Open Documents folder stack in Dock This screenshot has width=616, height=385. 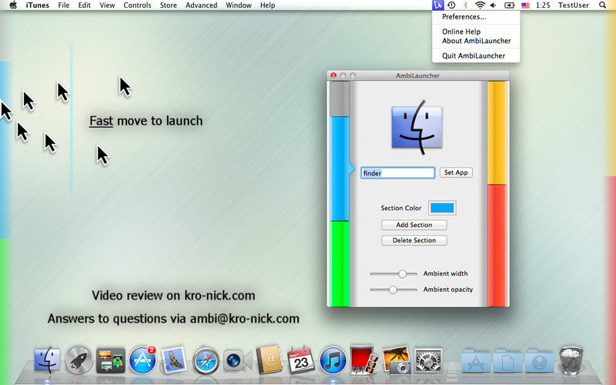click(x=507, y=361)
